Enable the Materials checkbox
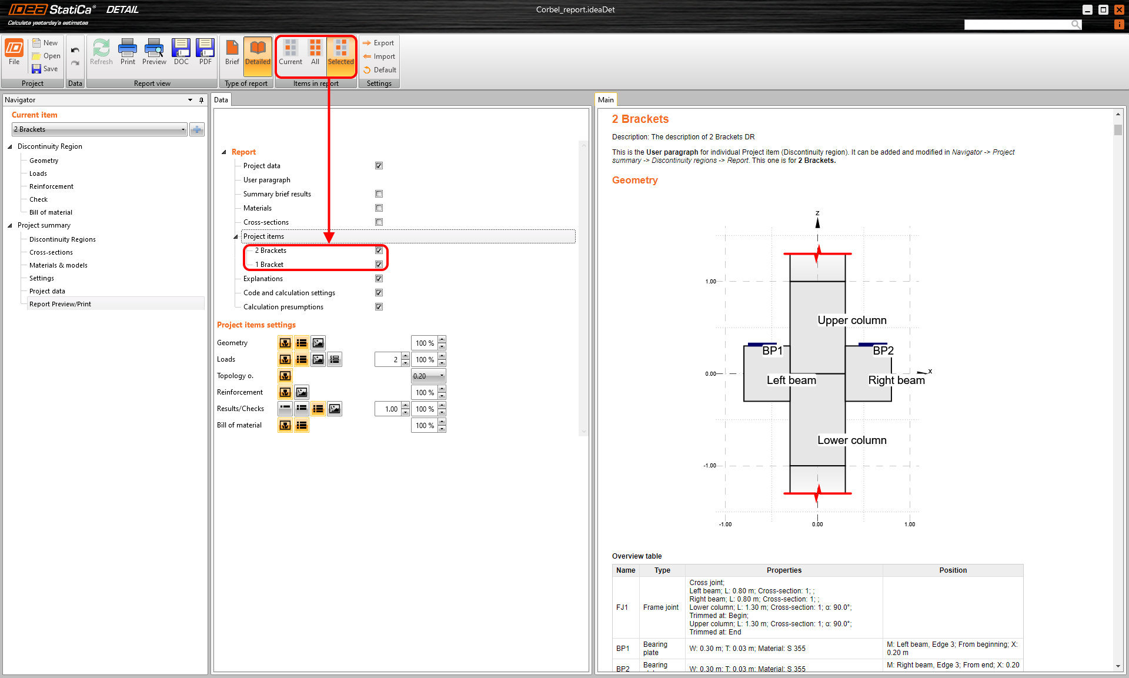 tap(379, 208)
